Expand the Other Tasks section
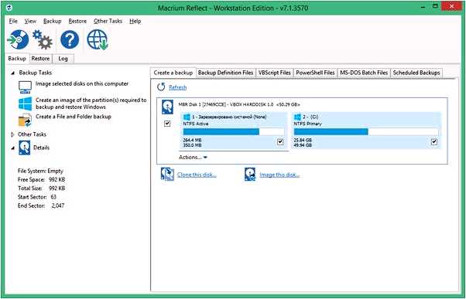466x299 pixels. (12, 134)
